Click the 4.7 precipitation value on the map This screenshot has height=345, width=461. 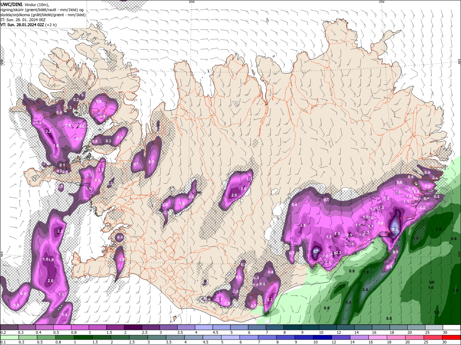(315, 251)
